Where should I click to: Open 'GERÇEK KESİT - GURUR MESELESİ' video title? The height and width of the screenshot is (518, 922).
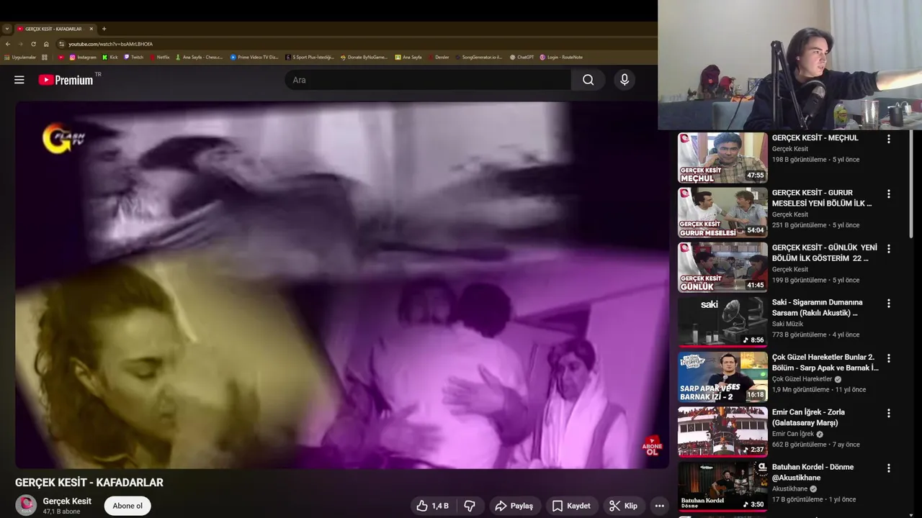click(822, 198)
